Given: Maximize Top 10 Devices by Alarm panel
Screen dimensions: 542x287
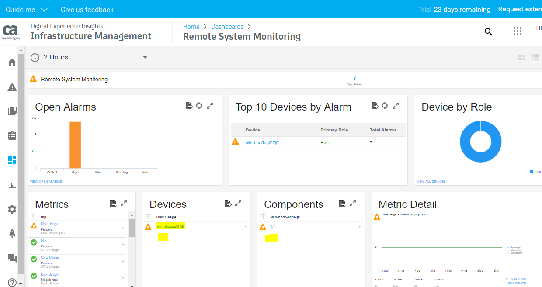Looking at the screenshot, I should [396, 106].
